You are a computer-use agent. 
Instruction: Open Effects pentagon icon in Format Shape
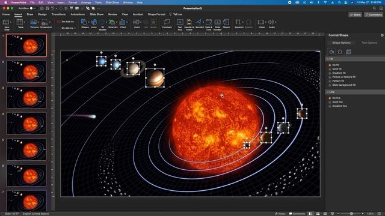coord(340,52)
